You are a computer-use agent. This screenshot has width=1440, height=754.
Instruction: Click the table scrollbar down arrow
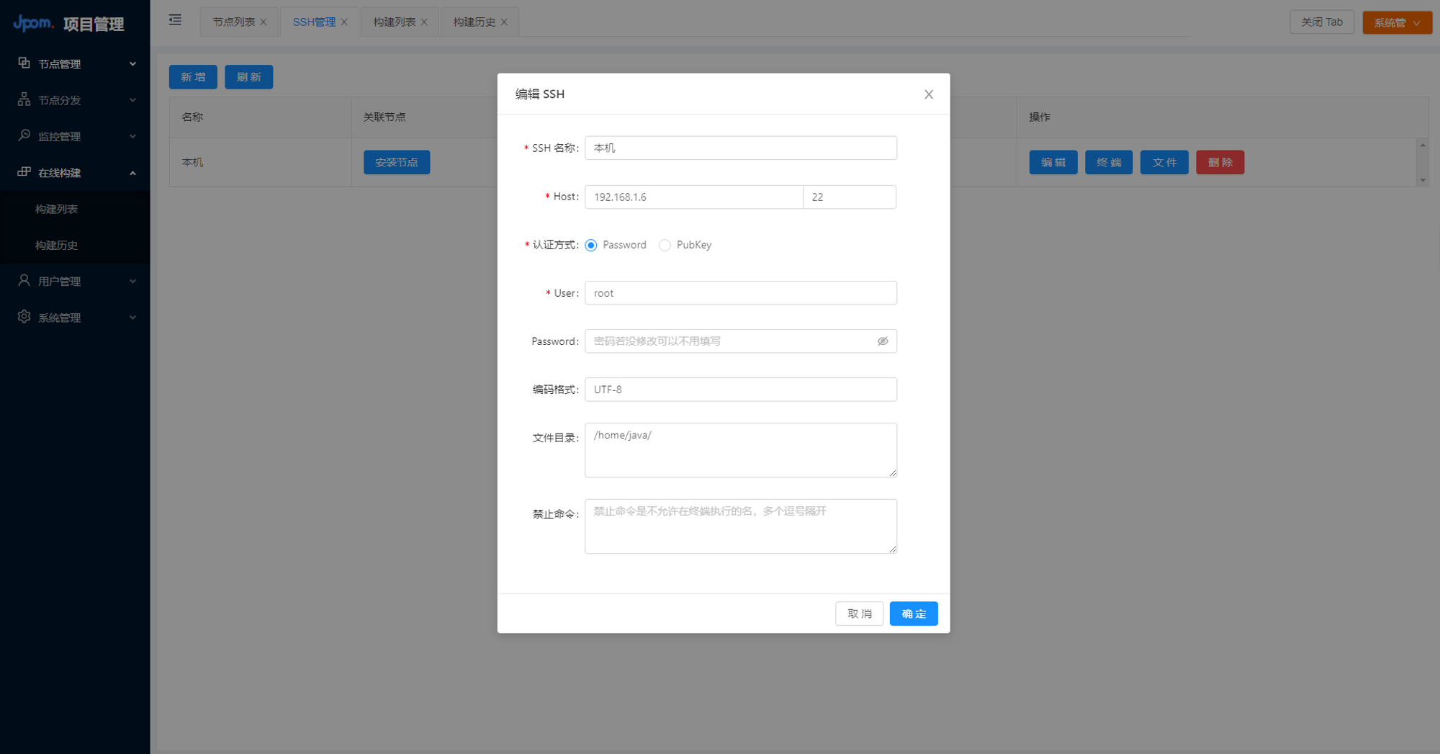coord(1423,180)
